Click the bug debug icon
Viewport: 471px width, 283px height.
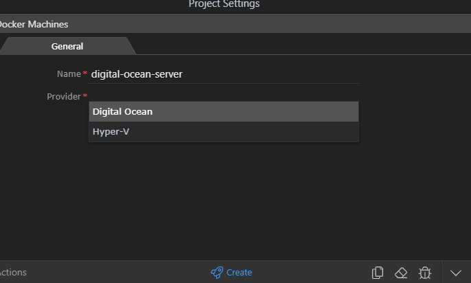[425, 273]
